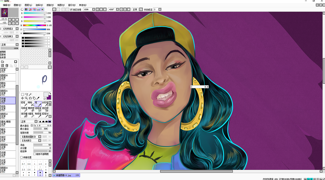
Task: Toggle the HSV slider panel button
Action: tap(30, 9)
